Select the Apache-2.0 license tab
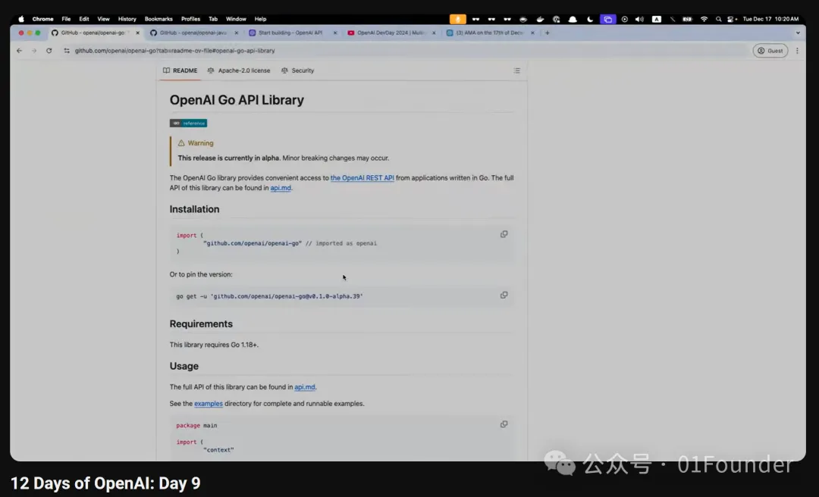The width and height of the screenshot is (819, 497). click(x=239, y=70)
